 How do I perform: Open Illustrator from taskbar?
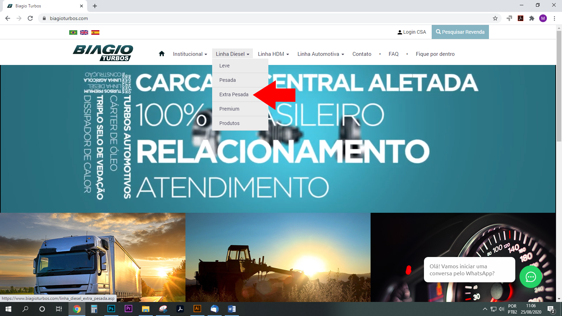(197, 309)
